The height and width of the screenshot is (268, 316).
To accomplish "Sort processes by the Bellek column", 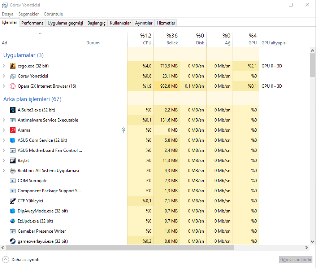I will [166, 39].
